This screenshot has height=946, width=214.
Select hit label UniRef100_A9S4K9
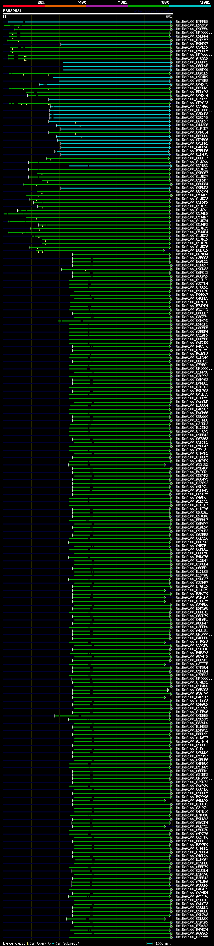192,77
